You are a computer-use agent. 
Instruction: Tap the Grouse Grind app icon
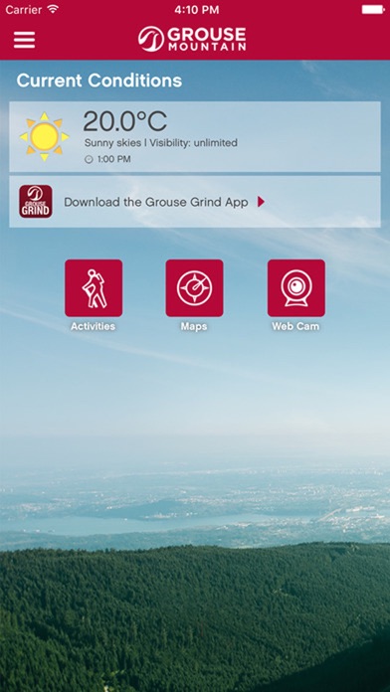36,201
